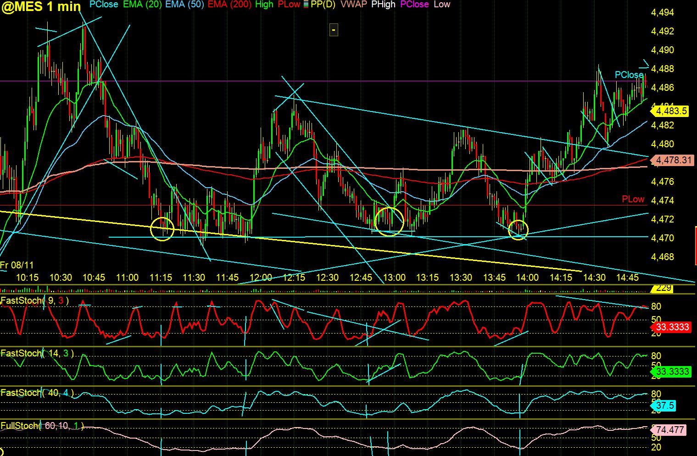
Task: Click the 11:00 time axis label
Action: pos(127,278)
